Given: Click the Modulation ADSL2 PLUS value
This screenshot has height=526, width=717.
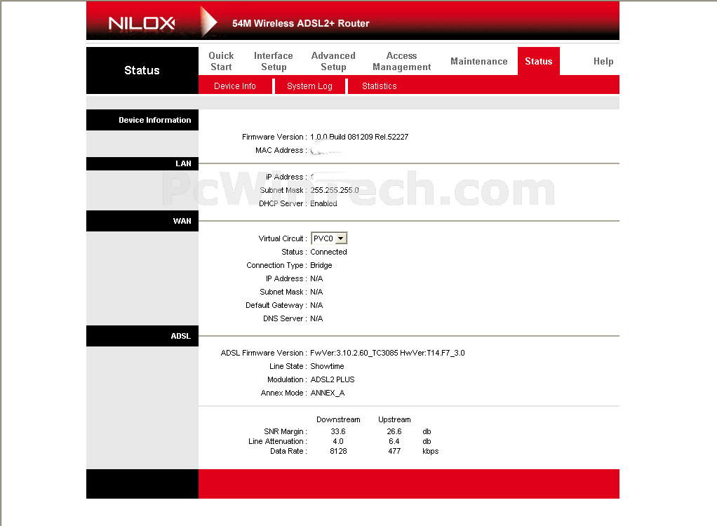Looking at the screenshot, I should [x=333, y=379].
